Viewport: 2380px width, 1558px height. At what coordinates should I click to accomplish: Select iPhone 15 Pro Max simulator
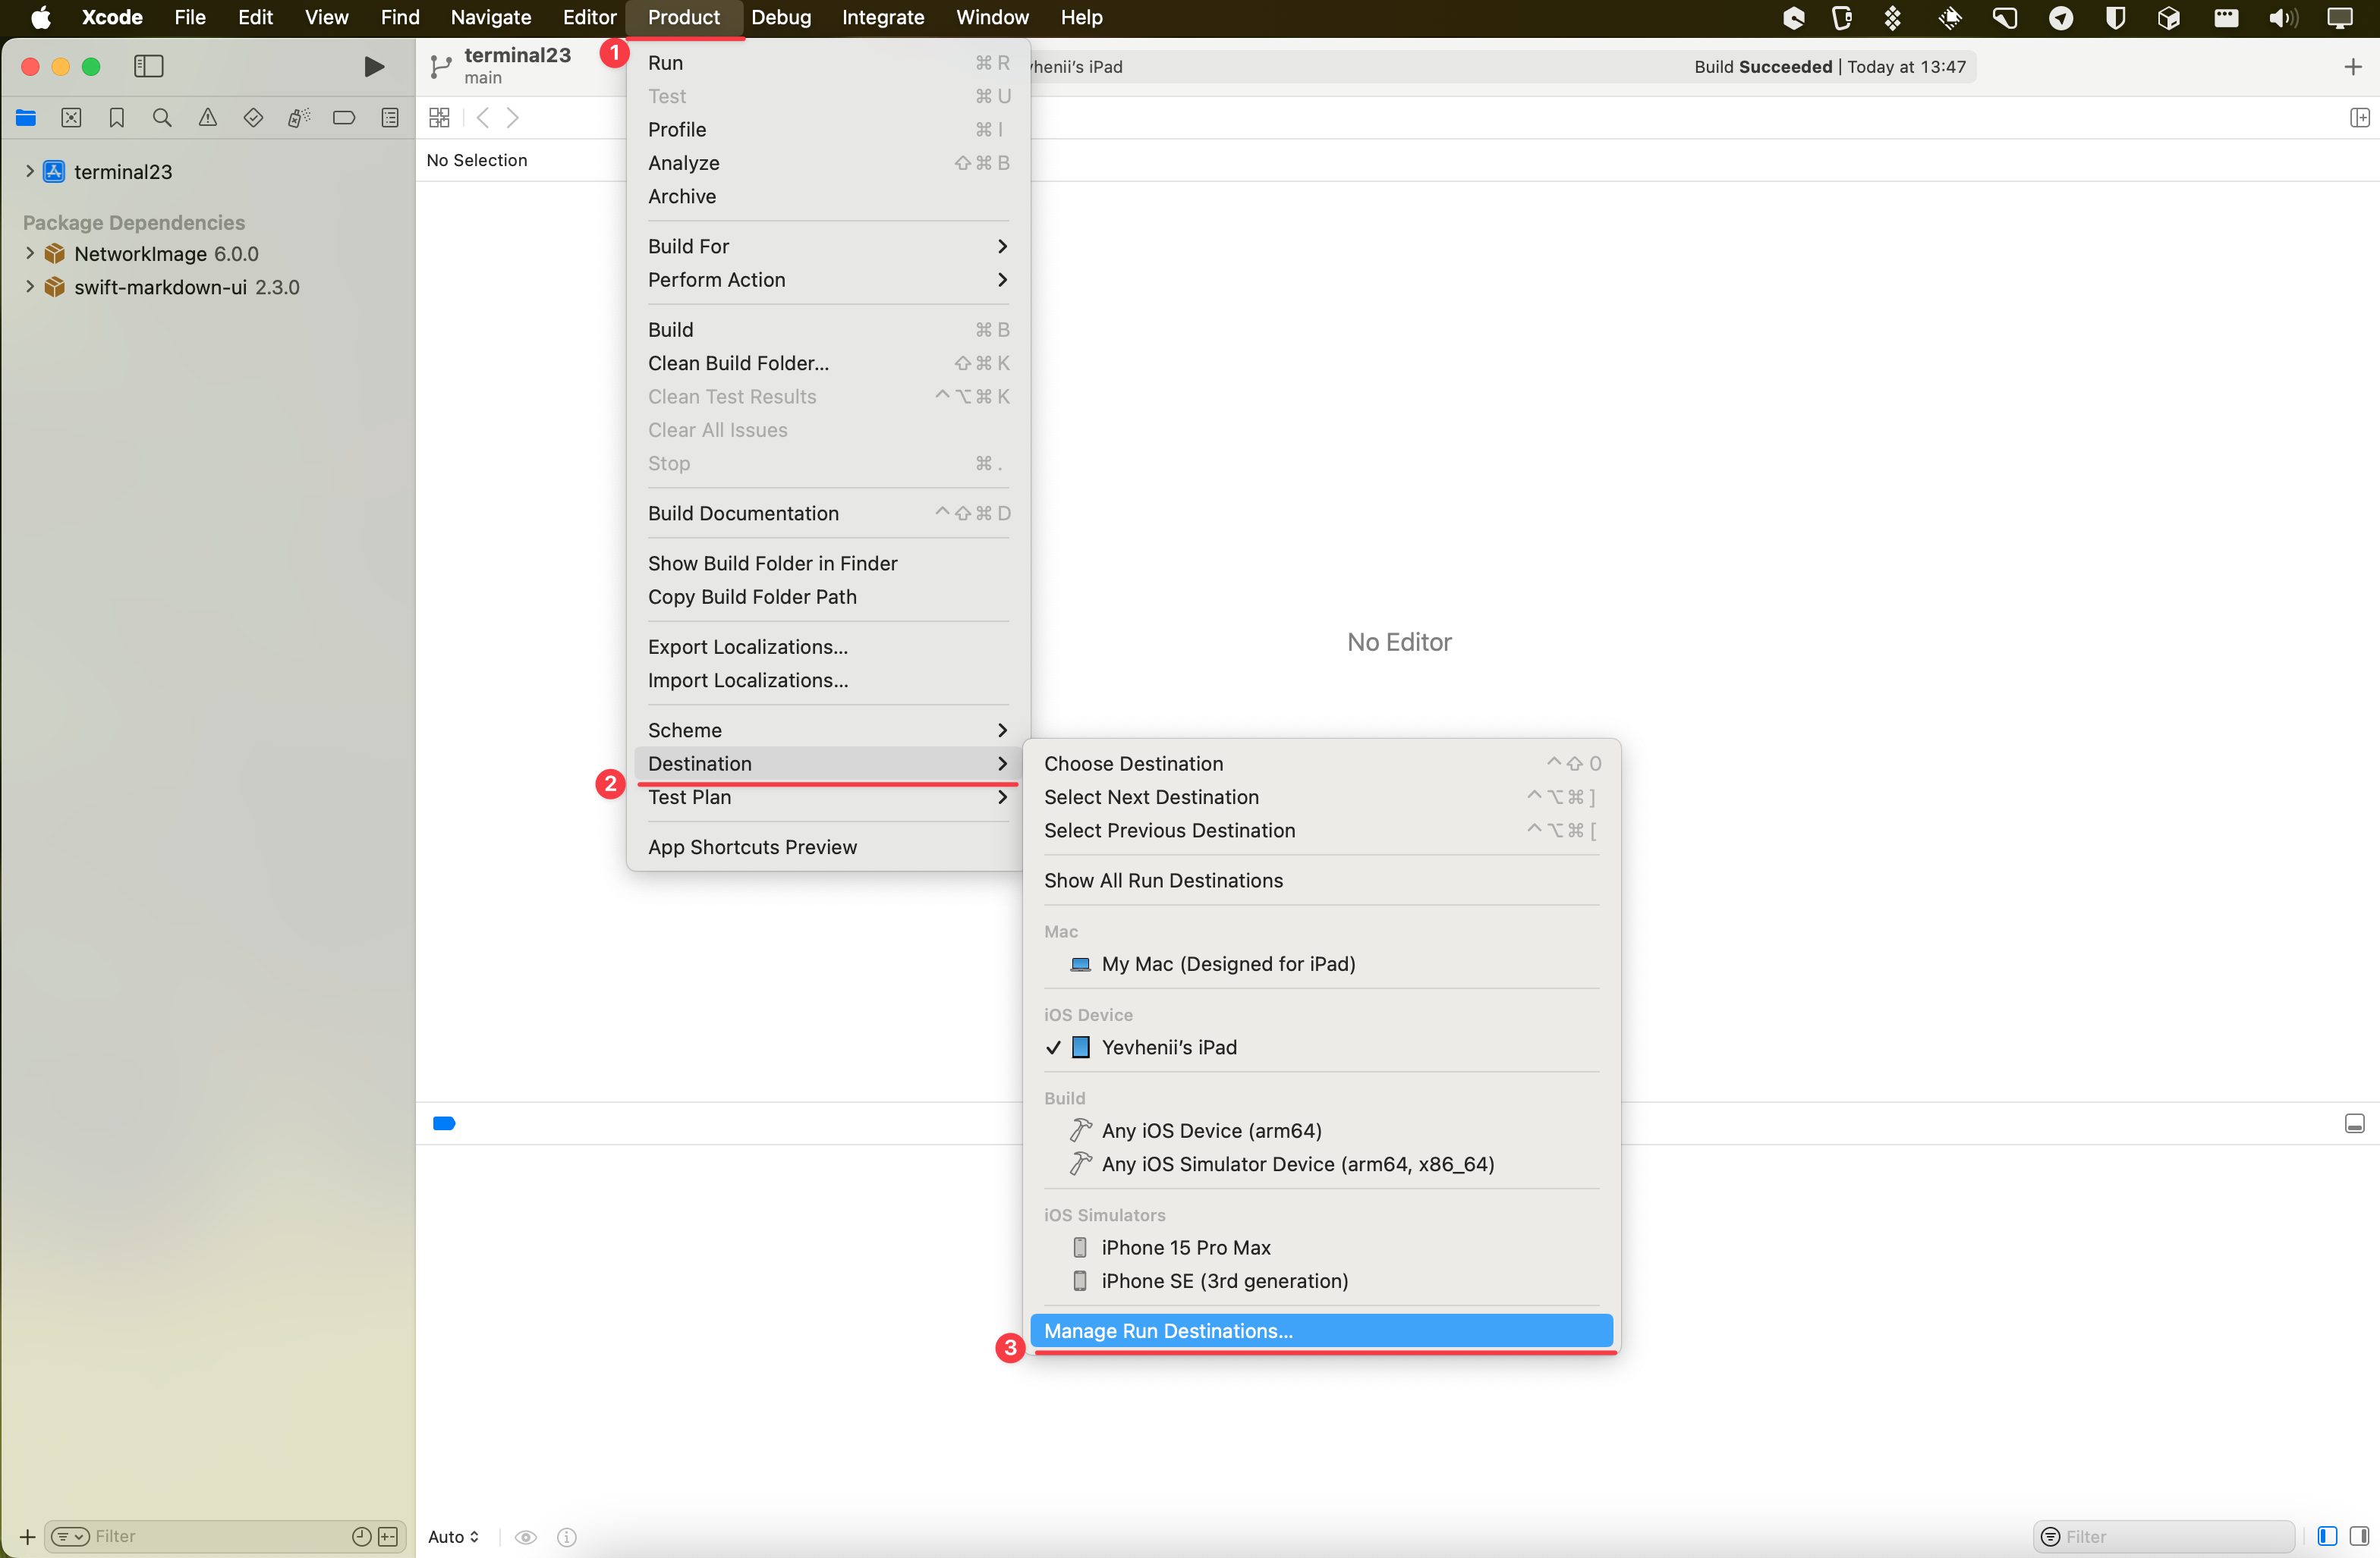[1186, 1247]
